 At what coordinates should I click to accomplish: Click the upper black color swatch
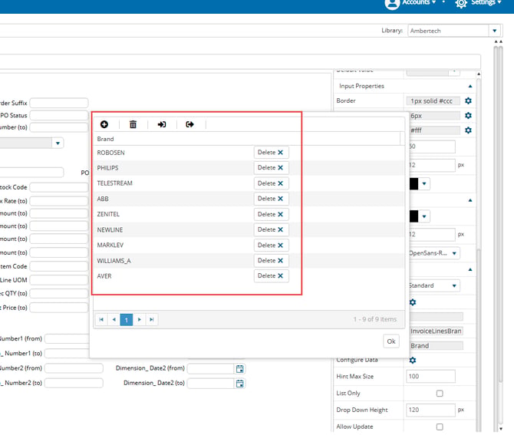pos(414,183)
